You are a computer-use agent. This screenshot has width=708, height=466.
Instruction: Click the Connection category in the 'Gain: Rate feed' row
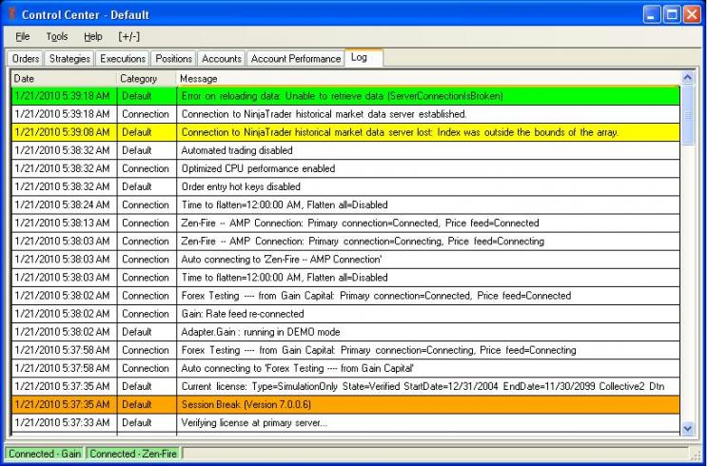click(x=146, y=314)
